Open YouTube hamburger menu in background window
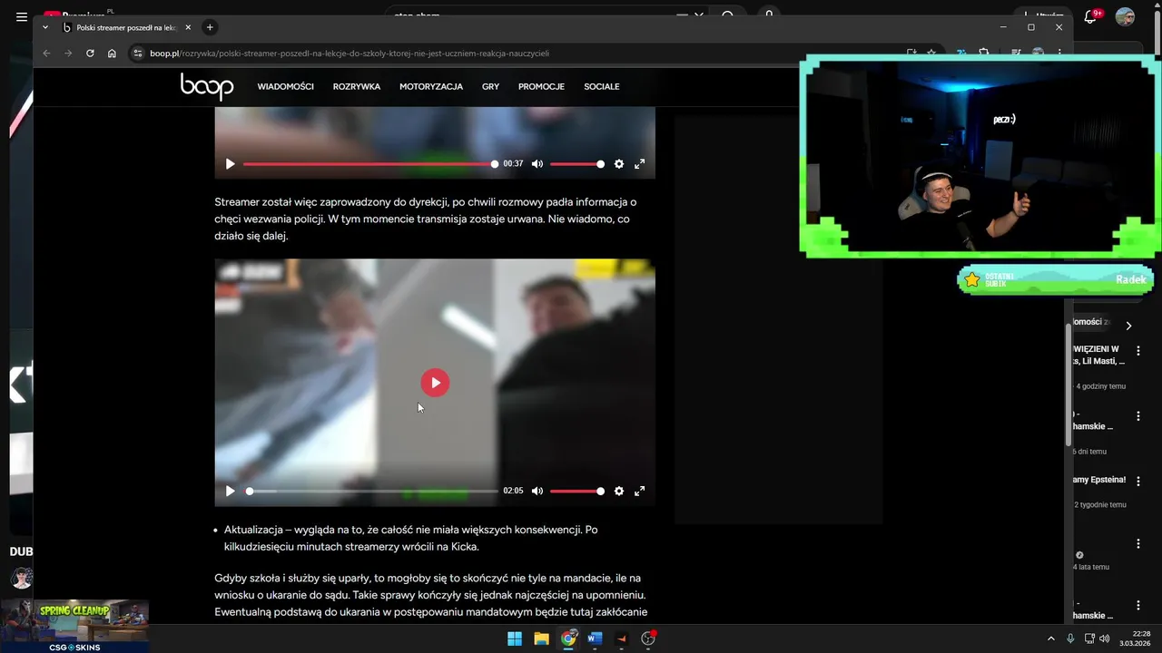This screenshot has width=1162, height=653. [22, 16]
